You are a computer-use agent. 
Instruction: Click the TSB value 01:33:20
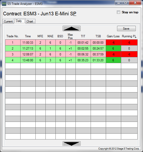click(x=98, y=60)
